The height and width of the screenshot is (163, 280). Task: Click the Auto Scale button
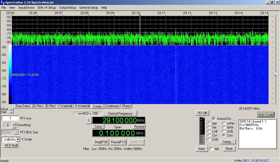coord(265,114)
